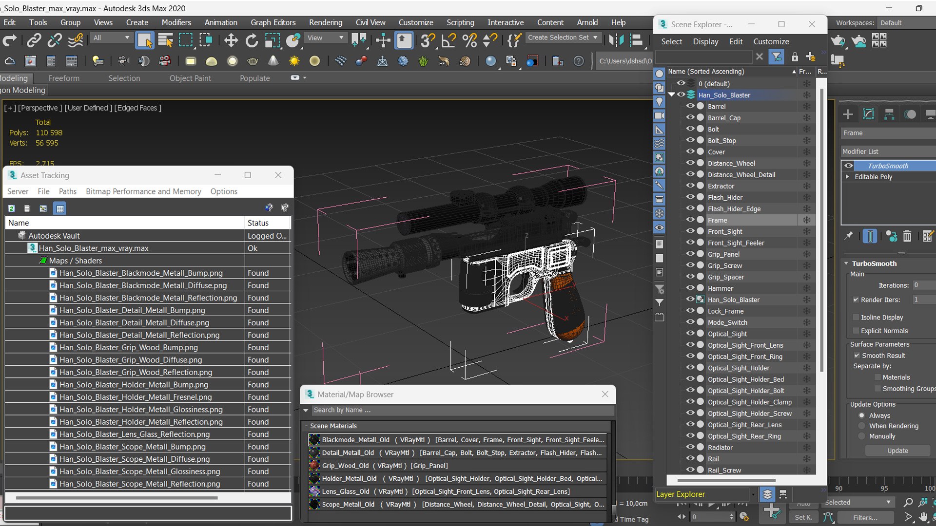Click Show end result toggle icon
This screenshot has height=526, width=936.
coord(870,236)
